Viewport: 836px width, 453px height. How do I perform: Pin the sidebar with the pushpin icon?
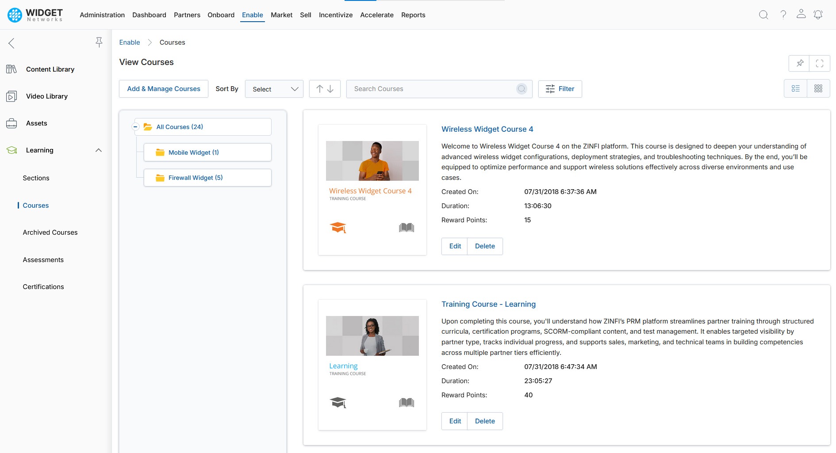pyautogui.click(x=99, y=42)
